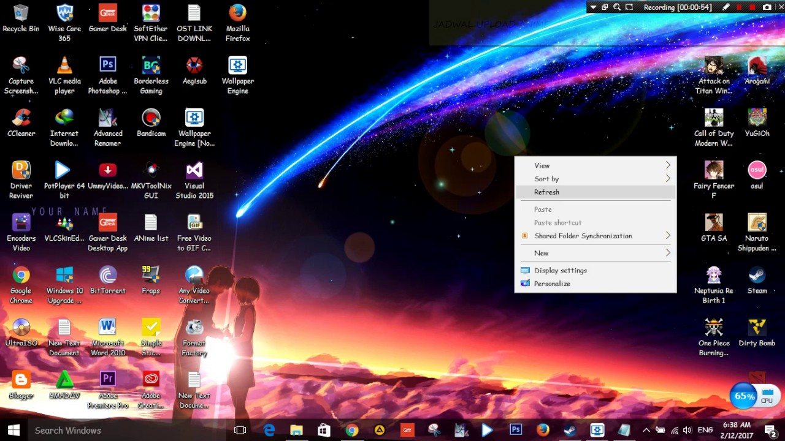This screenshot has width=785, height=441.
Task: Show hidden system tray icons chevron
Action: 646,430
